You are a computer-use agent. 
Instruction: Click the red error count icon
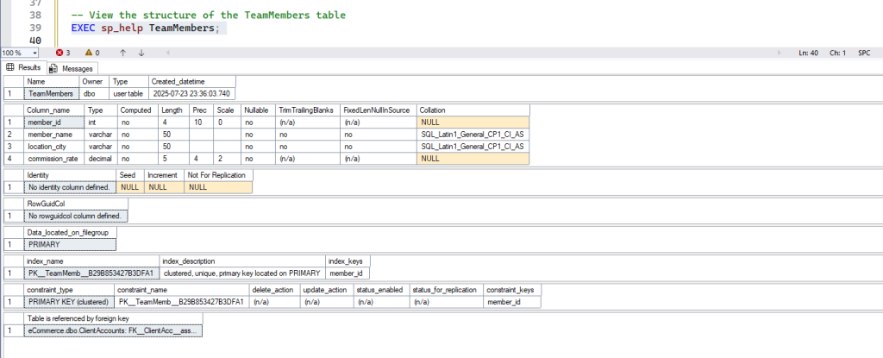point(59,53)
